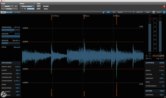Screen dimensions: 166x98
Task: Click the LOOKAHEAD 0.10ms value
Action: tap(17, 81)
